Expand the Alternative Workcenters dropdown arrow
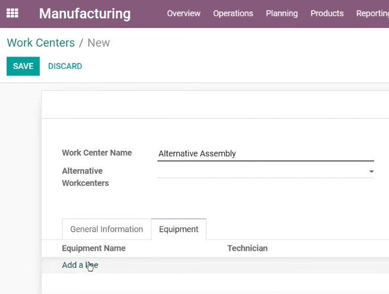The image size is (389, 294). [371, 172]
